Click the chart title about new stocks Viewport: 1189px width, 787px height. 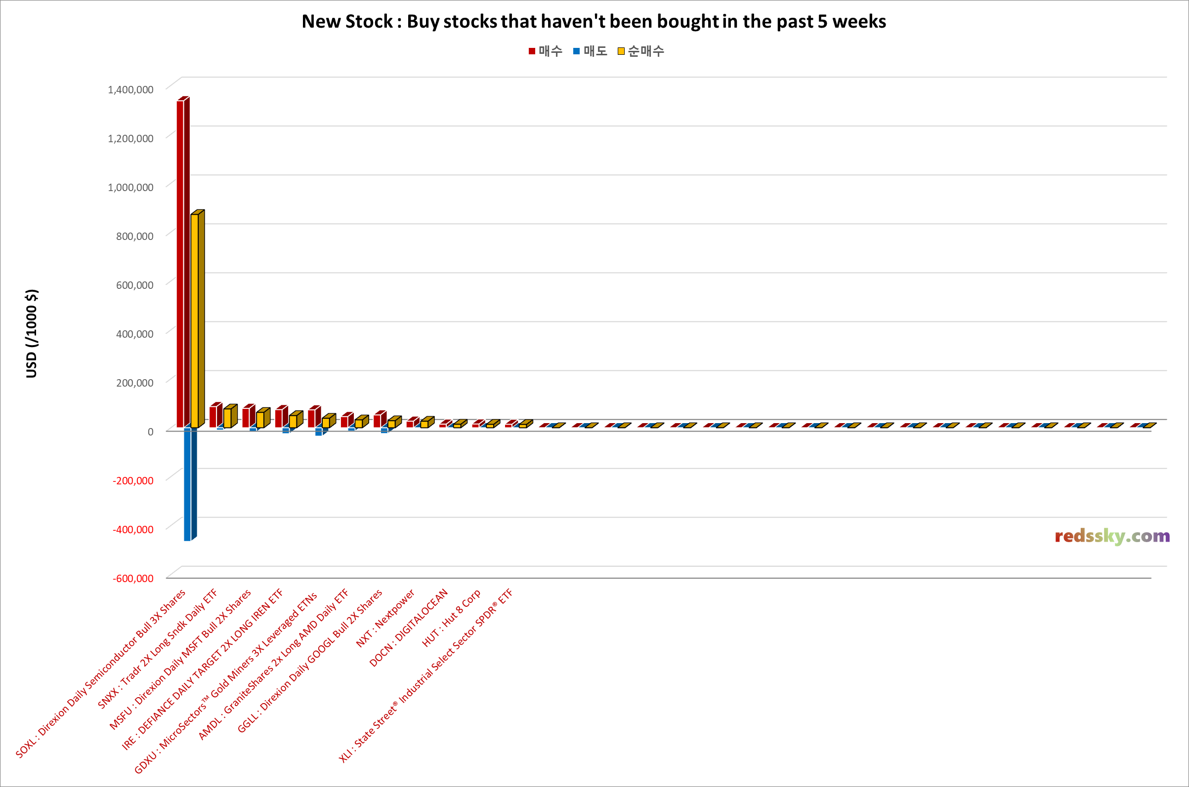click(x=594, y=22)
